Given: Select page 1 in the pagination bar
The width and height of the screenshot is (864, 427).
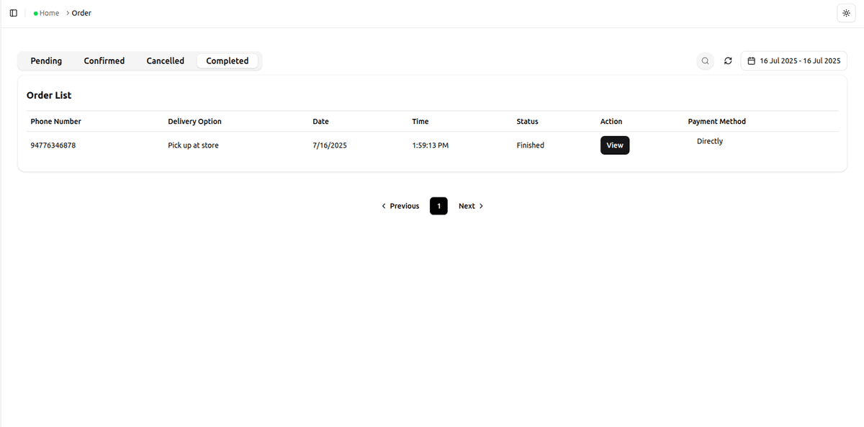Looking at the screenshot, I should (x=438, y=206).
